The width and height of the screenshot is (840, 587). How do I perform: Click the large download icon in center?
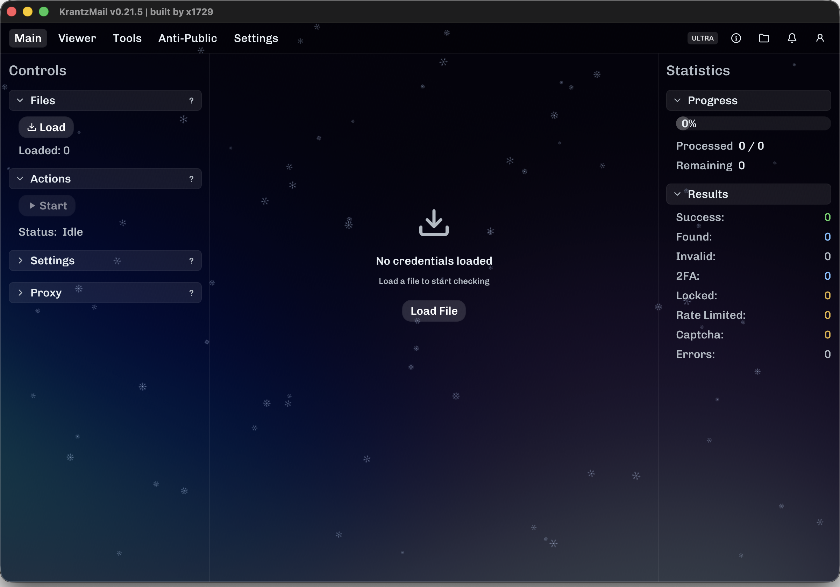coord(434,223)
